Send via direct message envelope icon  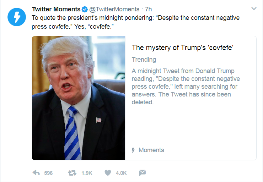click(x=143, y=173)
